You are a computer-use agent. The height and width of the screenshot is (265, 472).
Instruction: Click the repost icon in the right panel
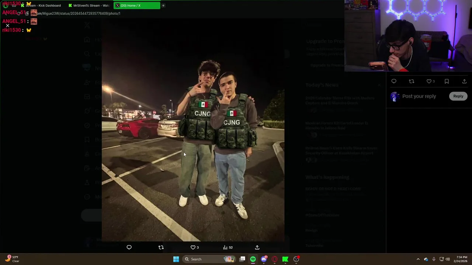pos(412,81)
